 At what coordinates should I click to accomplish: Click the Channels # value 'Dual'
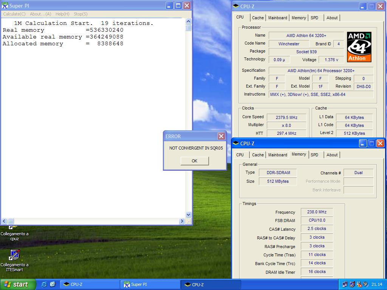359,173
